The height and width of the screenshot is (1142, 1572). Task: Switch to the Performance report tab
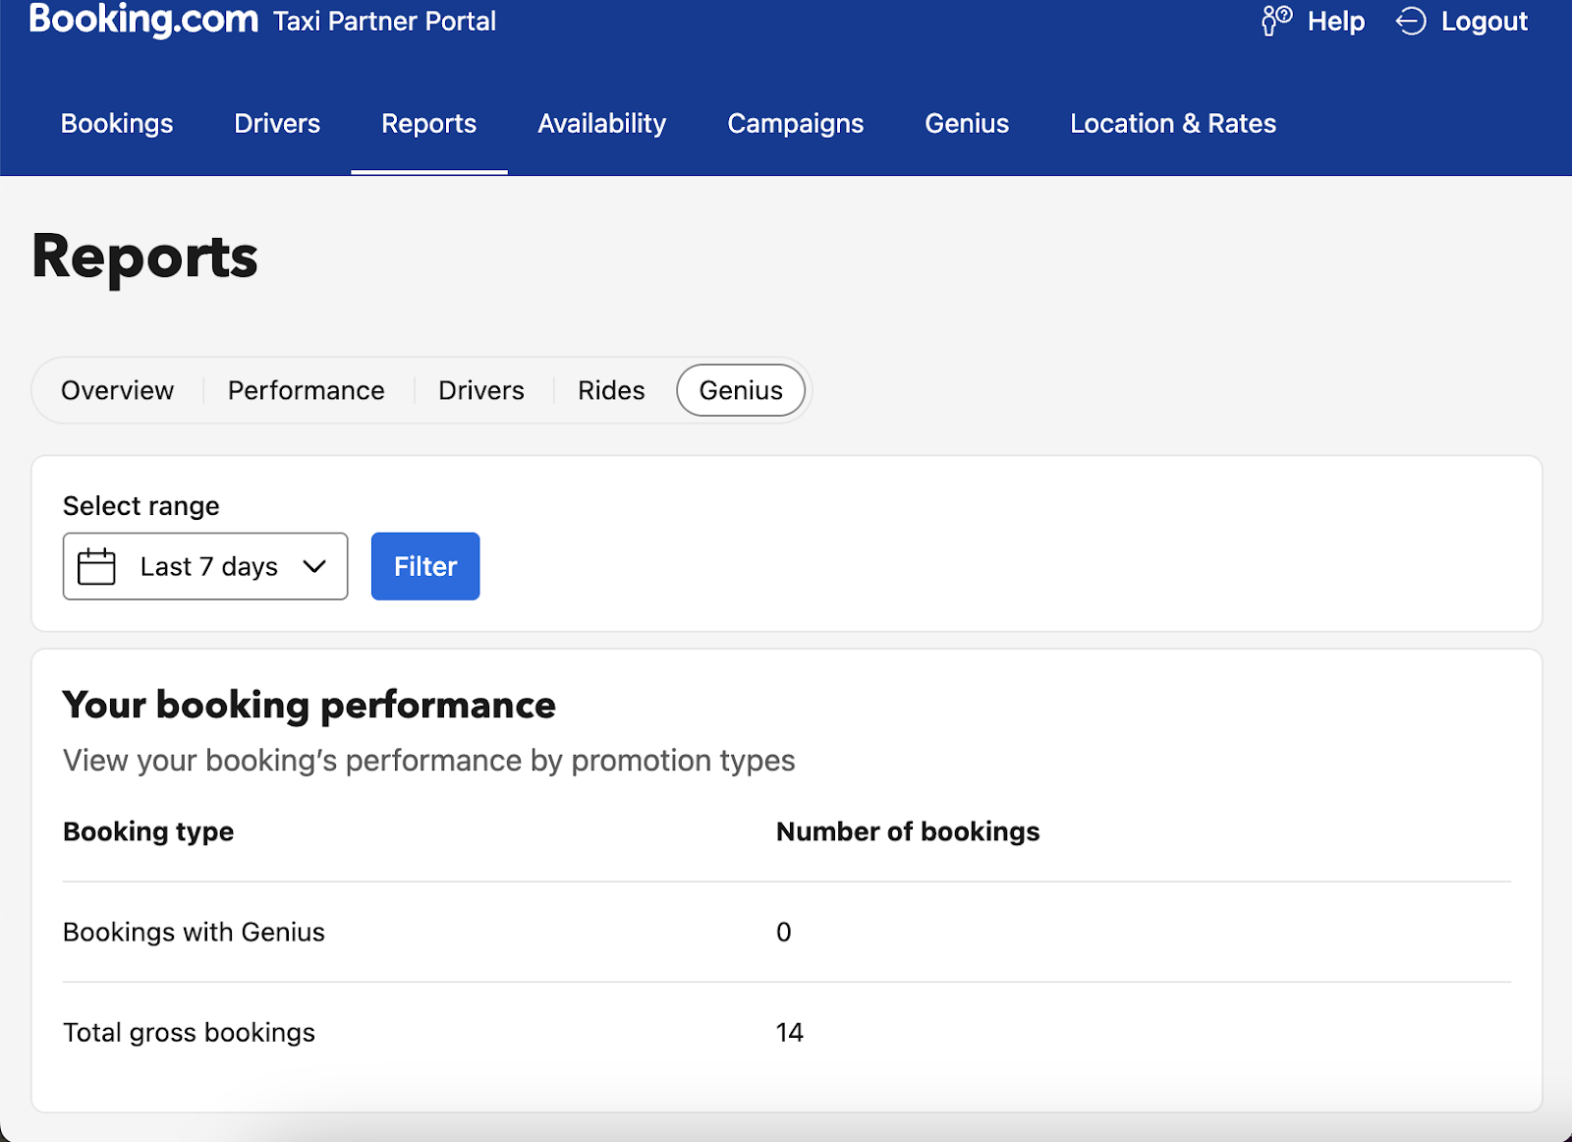tap(307, 391)
